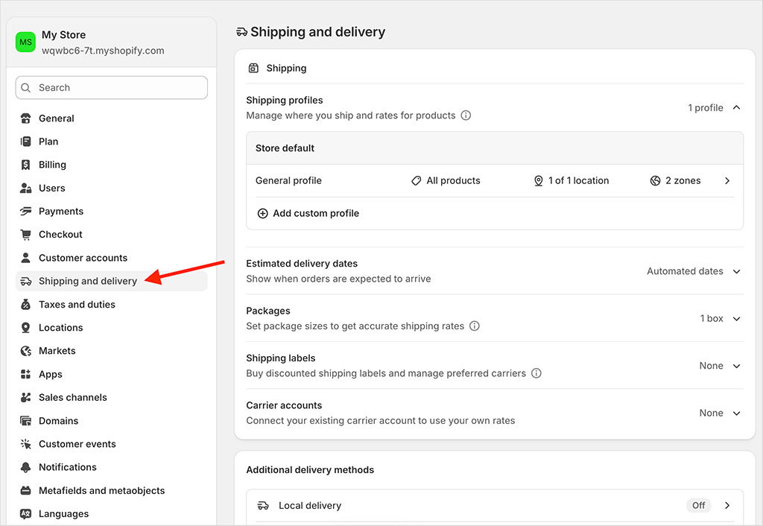
Task: Go to Notifications settings
Action: click(112, 467)
